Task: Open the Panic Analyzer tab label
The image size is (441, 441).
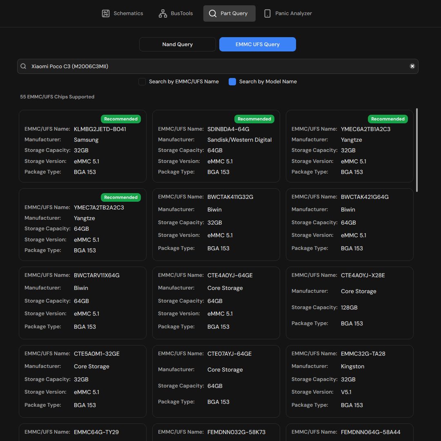Action: [293, 13]
